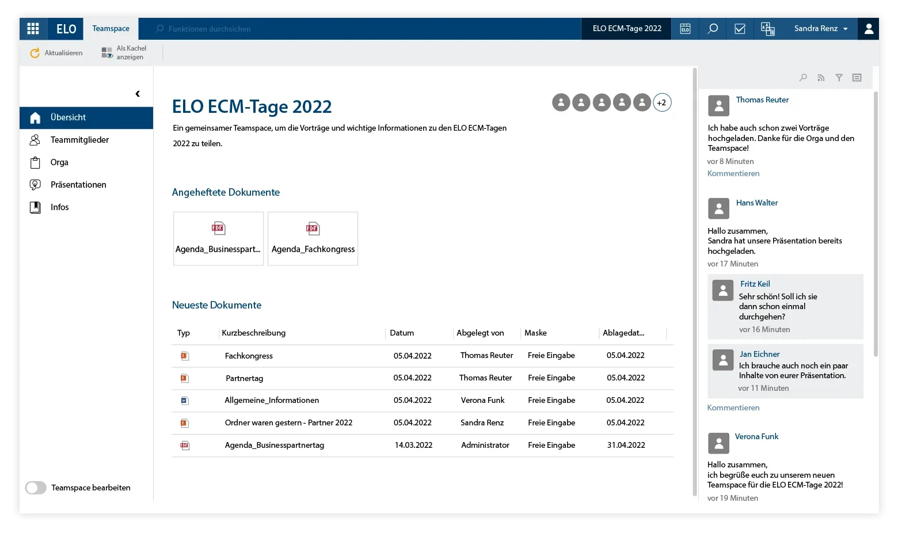Open Thomas Reuter's profile name link
This screenshot has width=898, height=533.
click(x=762, y=100)
